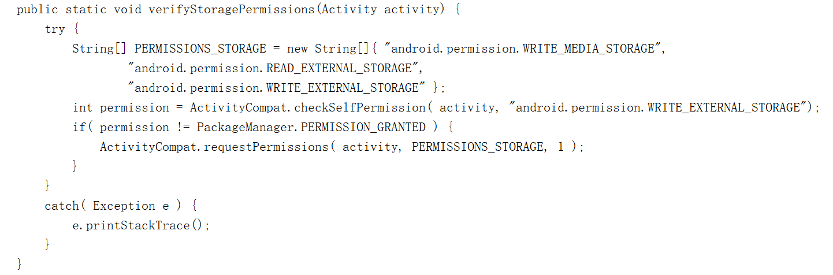Click PackageManager.PERMISSION_GRANTED constant

click(x=311, y=127)
